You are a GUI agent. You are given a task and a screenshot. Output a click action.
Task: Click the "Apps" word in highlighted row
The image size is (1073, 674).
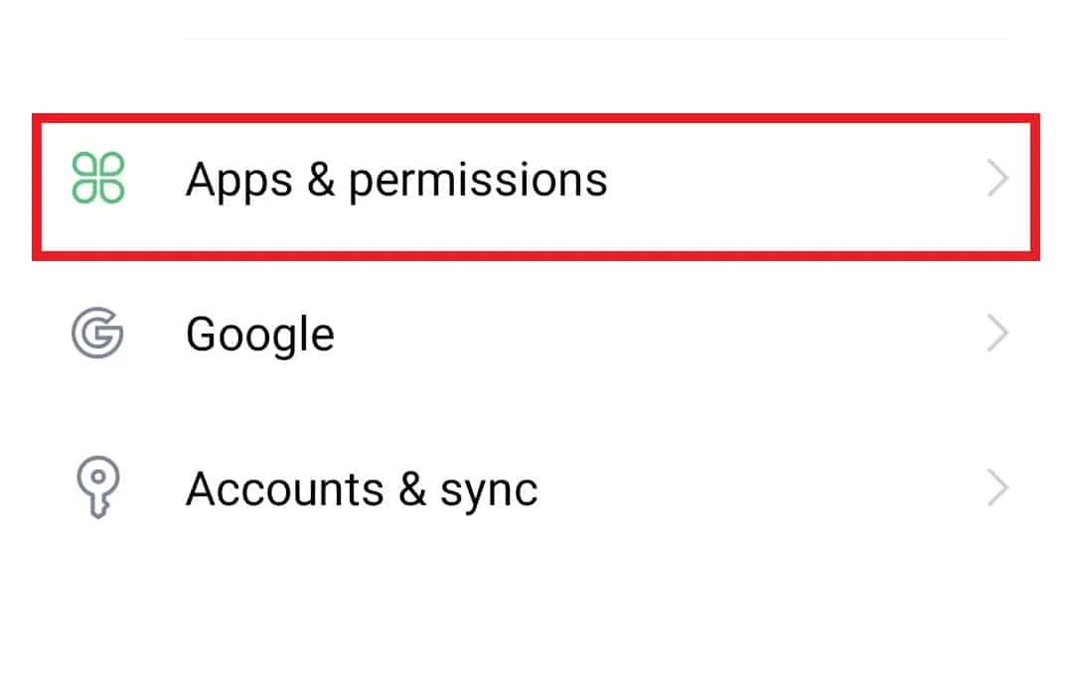coord(238,181)
